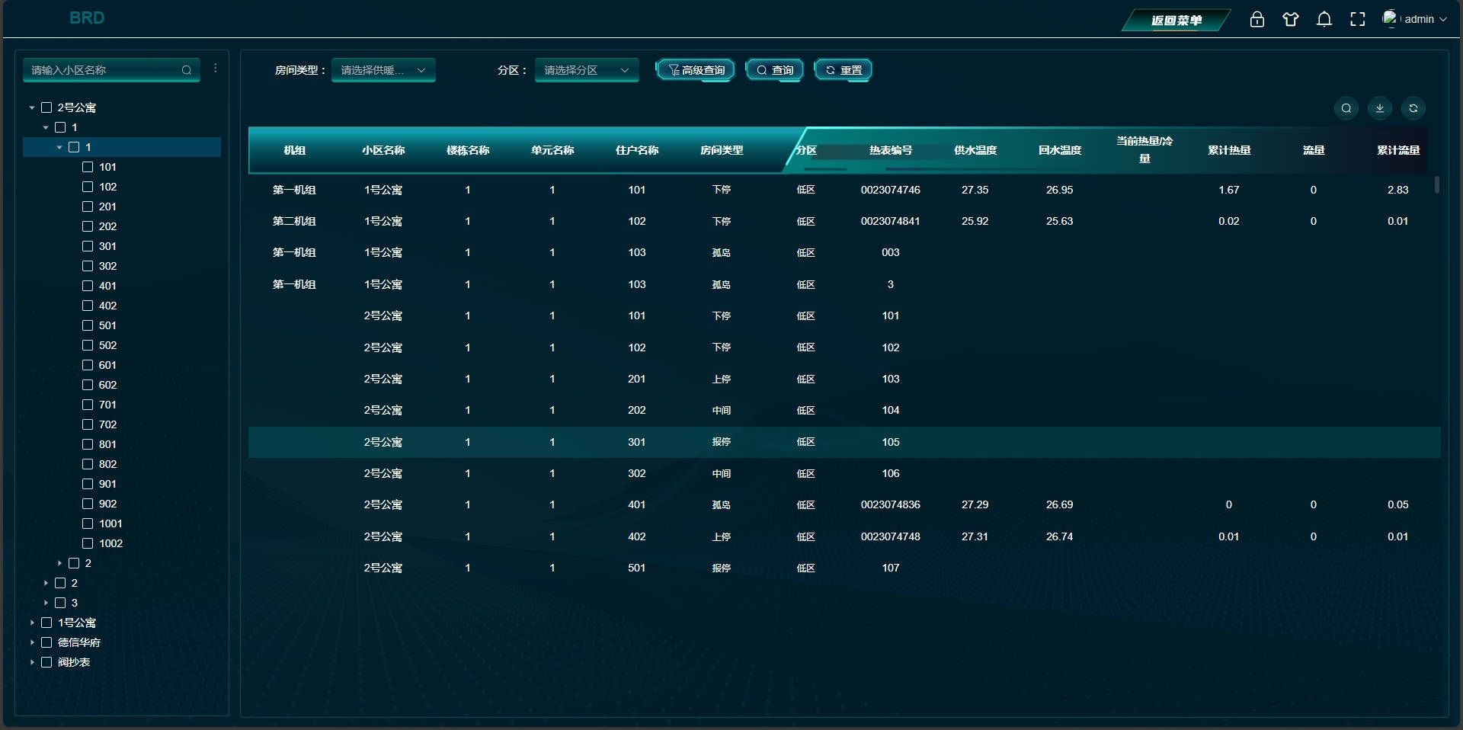The width and height of the screenshot is (1463, 730).
Task: Click the table search round icon
Action: coord(1346,108)
